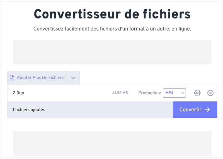Start conversion with the Convertir button
Image resolution: width=223 pixels, height=159 pixels.
[195, 110]
